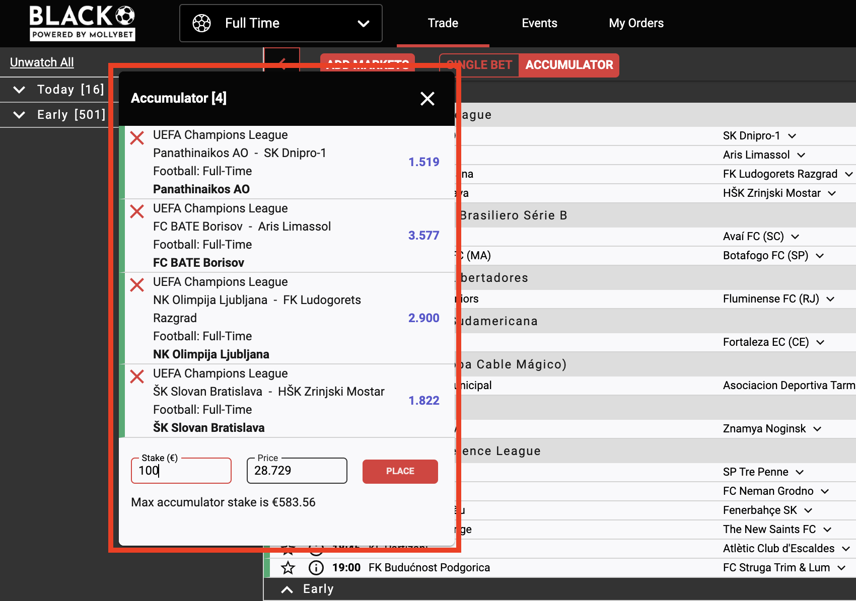Remove Panathinaikos AO selection from accumulator
This screenshot has height=601, width=856.
137,138
